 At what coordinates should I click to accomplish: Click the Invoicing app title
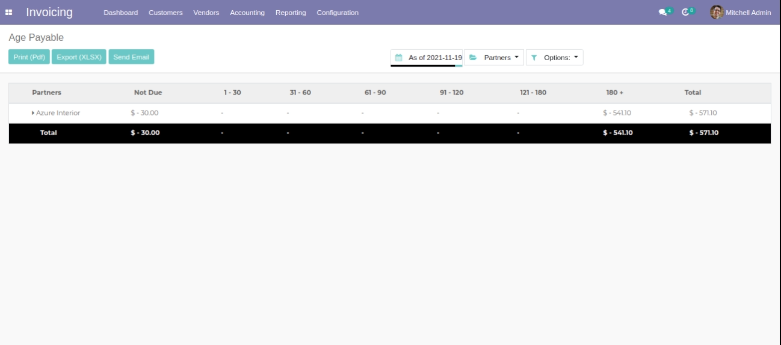tap(49, 12)
